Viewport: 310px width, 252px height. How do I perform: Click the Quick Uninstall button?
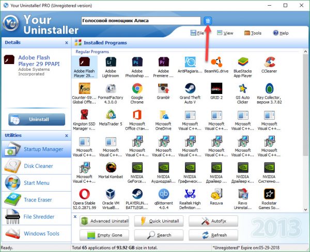(x=159, y=221)
